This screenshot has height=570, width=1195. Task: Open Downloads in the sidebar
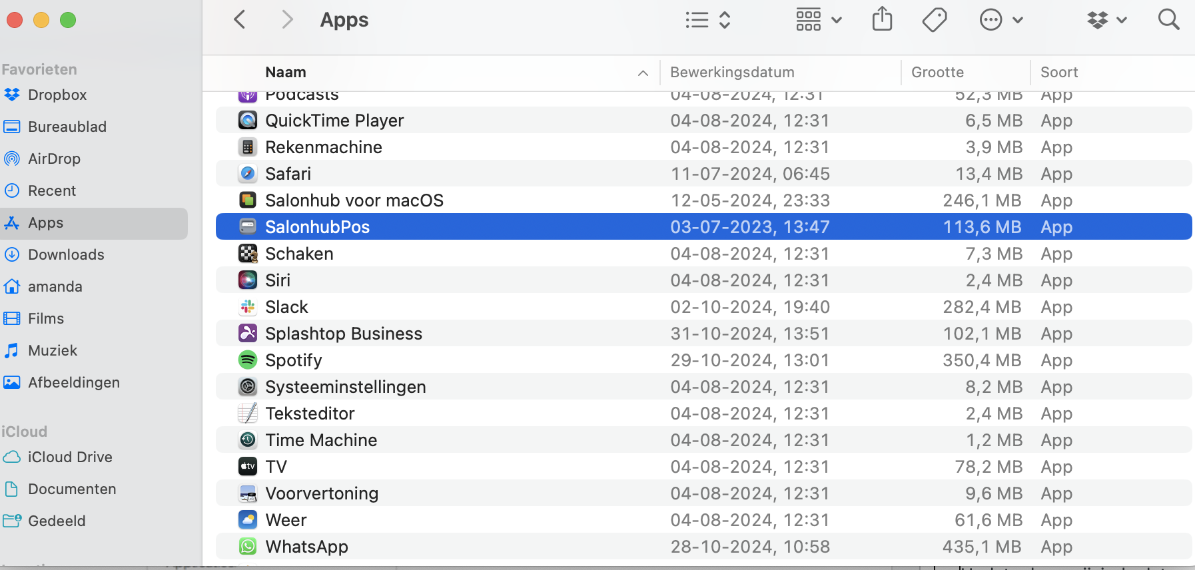[x=66, y=254]
